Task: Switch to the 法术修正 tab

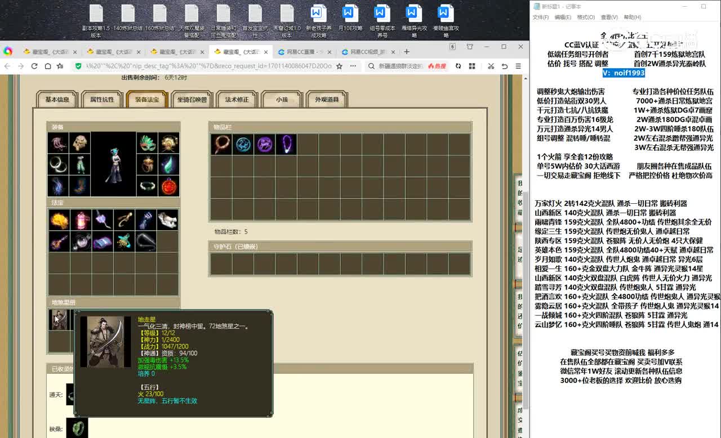Action: pyautogui.click(x=237, y=100)
